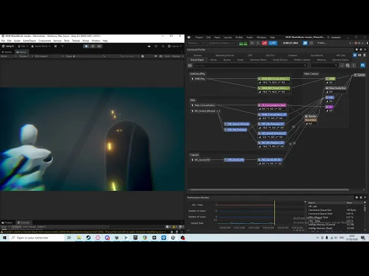Open the more options dots in Voices Graph
The width and height of the screenshot is (369, 276).
point(353,66)
